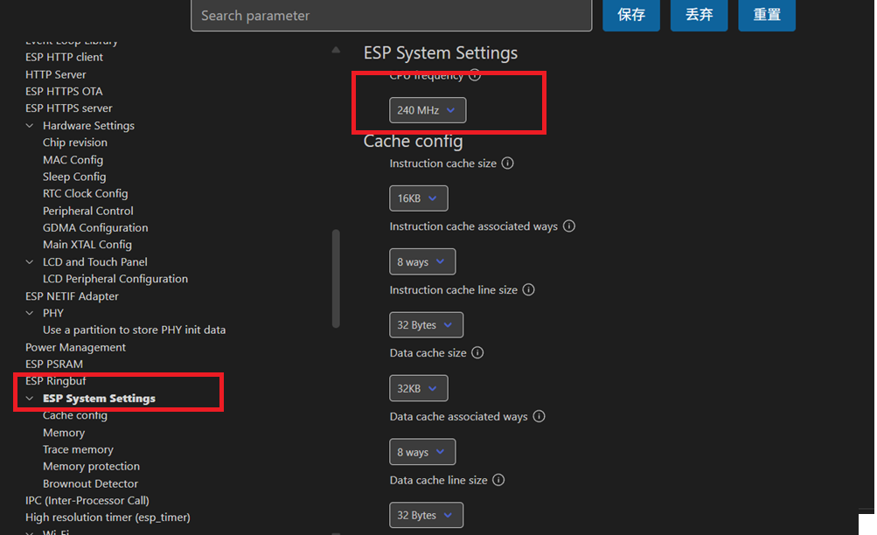877x535 pixels.
Task: Open MAC Config settings
Action: tap(73, 160)
